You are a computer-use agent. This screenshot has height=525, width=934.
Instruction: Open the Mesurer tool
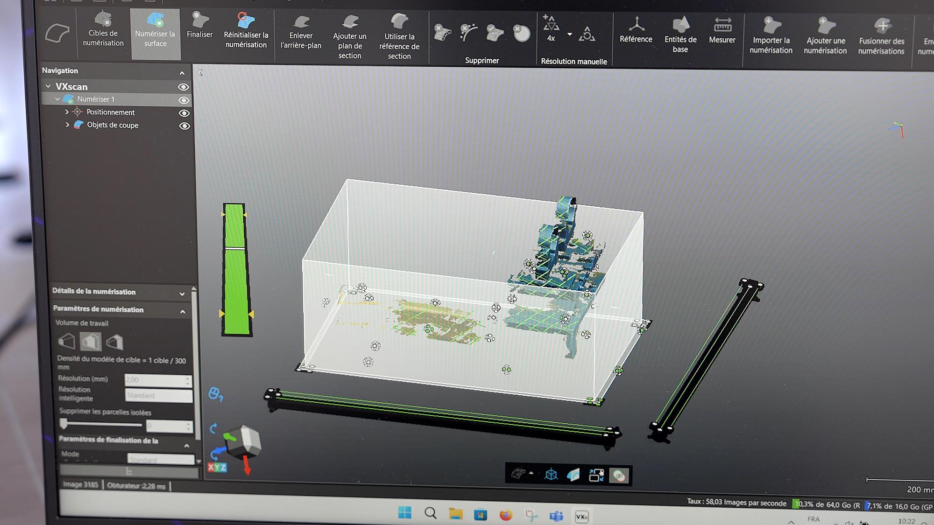coord(722,25)
